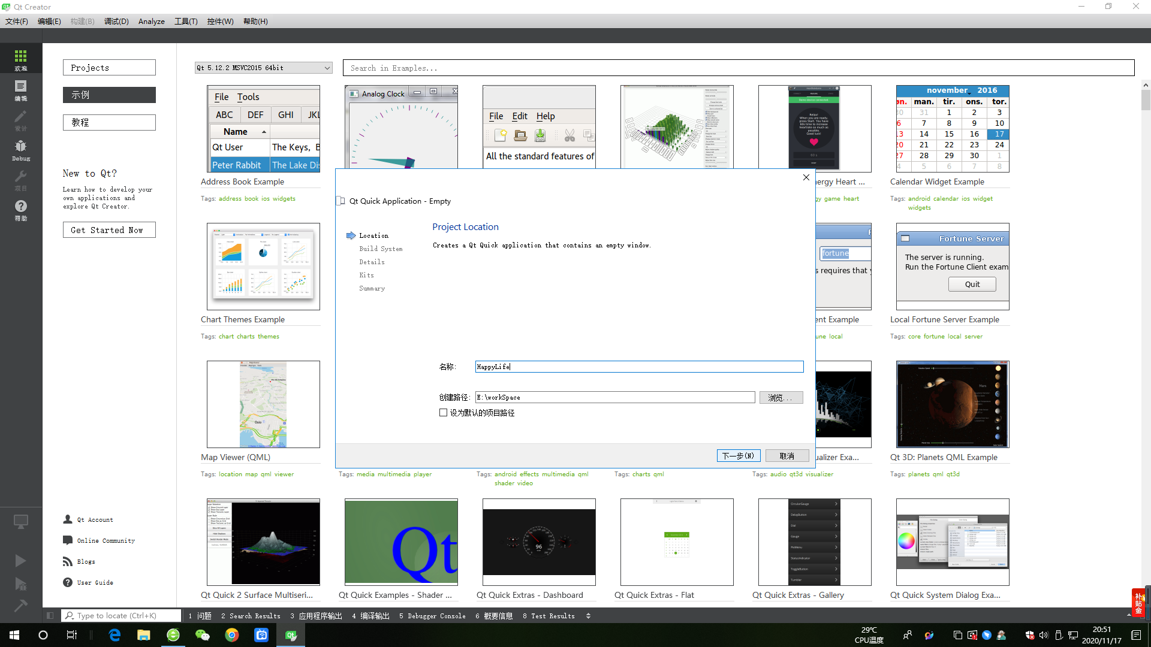
Task: Toggle the left sidebar icon in status bar
Action: click(x=50, y=615)
